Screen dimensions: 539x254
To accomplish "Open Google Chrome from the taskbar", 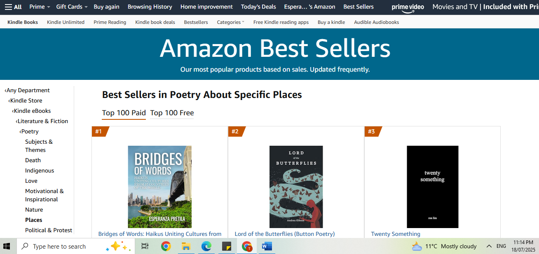I will point(166,246).
